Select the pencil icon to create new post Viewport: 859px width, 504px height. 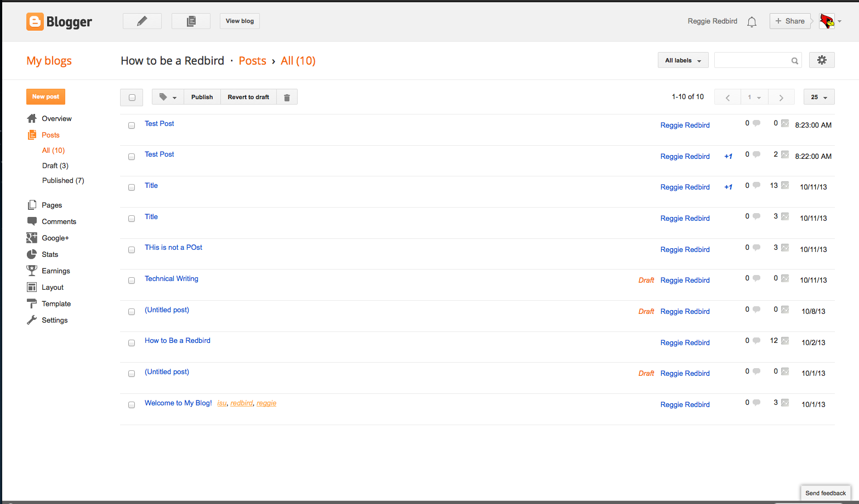click(142, 21)
